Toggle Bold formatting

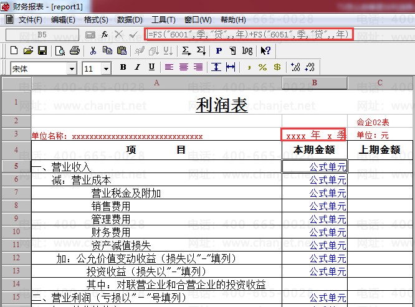[x=123, y=67]
